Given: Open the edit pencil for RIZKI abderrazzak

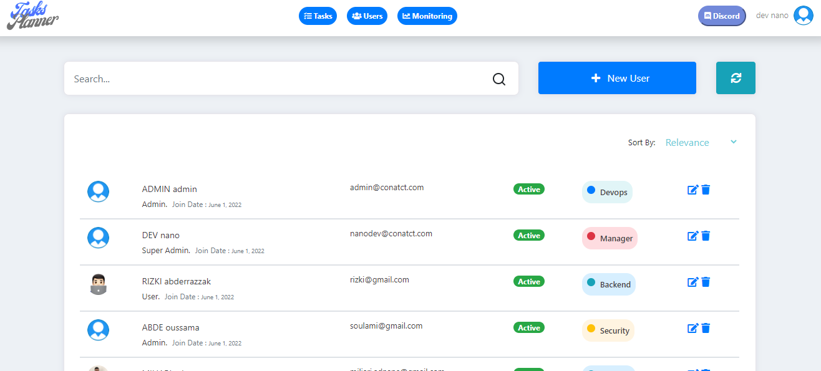Looking at the screenshot, I should tap(692, 282).
